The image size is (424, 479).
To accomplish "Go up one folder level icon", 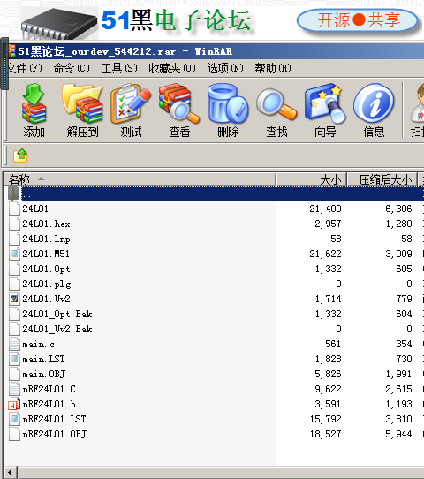I will coord(20,156).
